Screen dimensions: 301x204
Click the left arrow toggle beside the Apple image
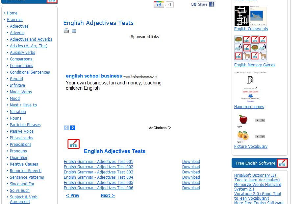(258, 120)
